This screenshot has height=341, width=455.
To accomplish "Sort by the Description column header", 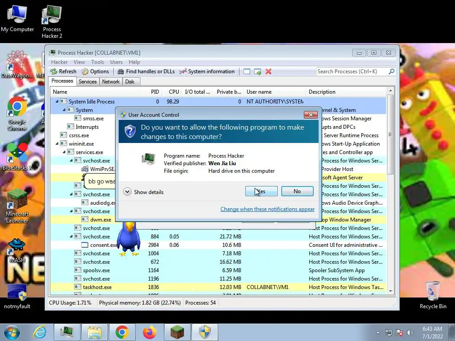I will [x=346, y=92].
